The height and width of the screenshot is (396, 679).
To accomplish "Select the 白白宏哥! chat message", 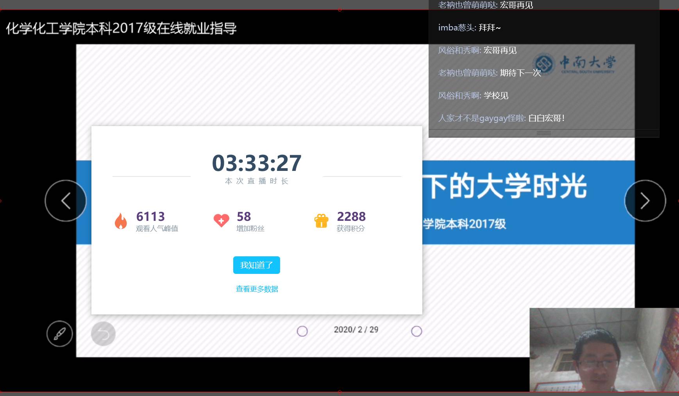I will coord(501,118).
